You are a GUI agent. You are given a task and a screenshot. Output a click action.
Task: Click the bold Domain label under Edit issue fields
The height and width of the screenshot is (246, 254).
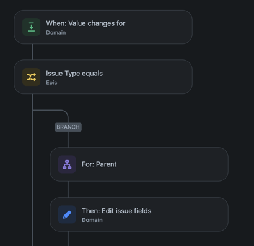pyautogui.click(x=92, y=220)
